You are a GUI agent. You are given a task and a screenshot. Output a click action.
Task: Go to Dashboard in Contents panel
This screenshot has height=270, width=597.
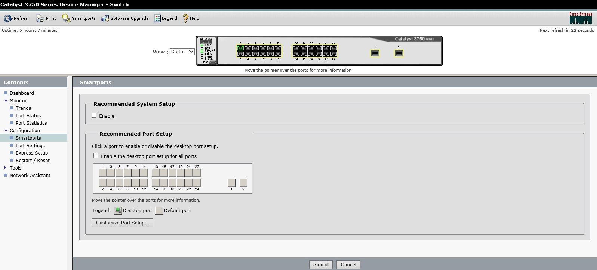[22, 93]
